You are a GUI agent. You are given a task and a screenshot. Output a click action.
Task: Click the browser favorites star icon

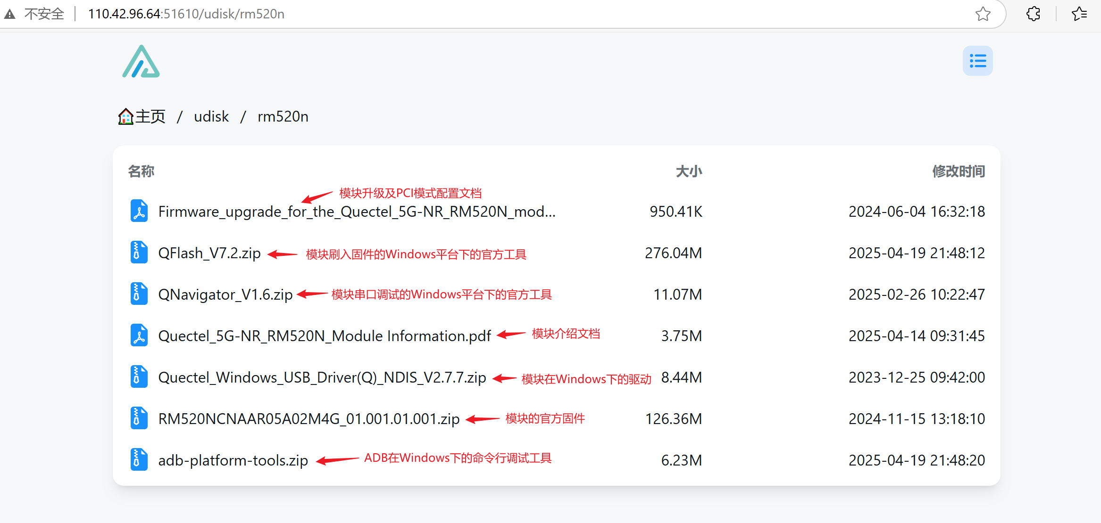(983, 14)
